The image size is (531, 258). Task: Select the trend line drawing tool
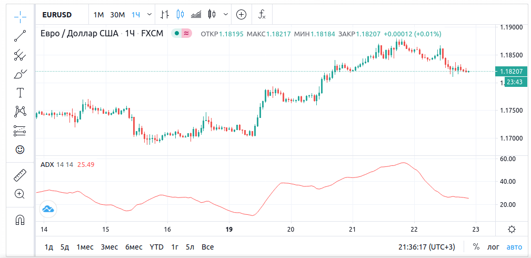[20, 36]
